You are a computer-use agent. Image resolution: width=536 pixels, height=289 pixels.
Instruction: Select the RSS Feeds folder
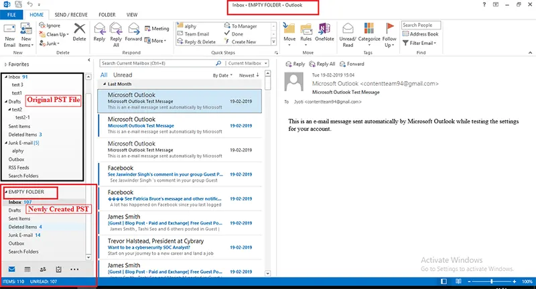click(x=19, y=168)
